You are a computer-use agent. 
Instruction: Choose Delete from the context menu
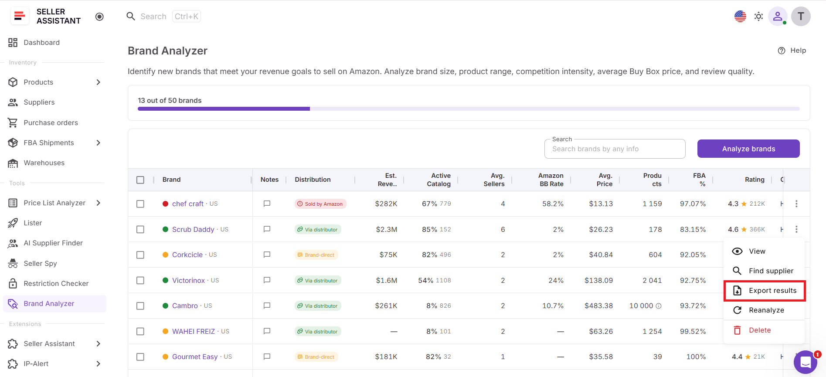pos(764,330)
